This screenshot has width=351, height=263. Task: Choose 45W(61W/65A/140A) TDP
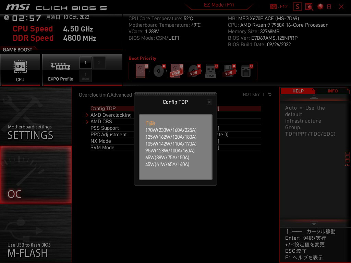tap(167, 164)
